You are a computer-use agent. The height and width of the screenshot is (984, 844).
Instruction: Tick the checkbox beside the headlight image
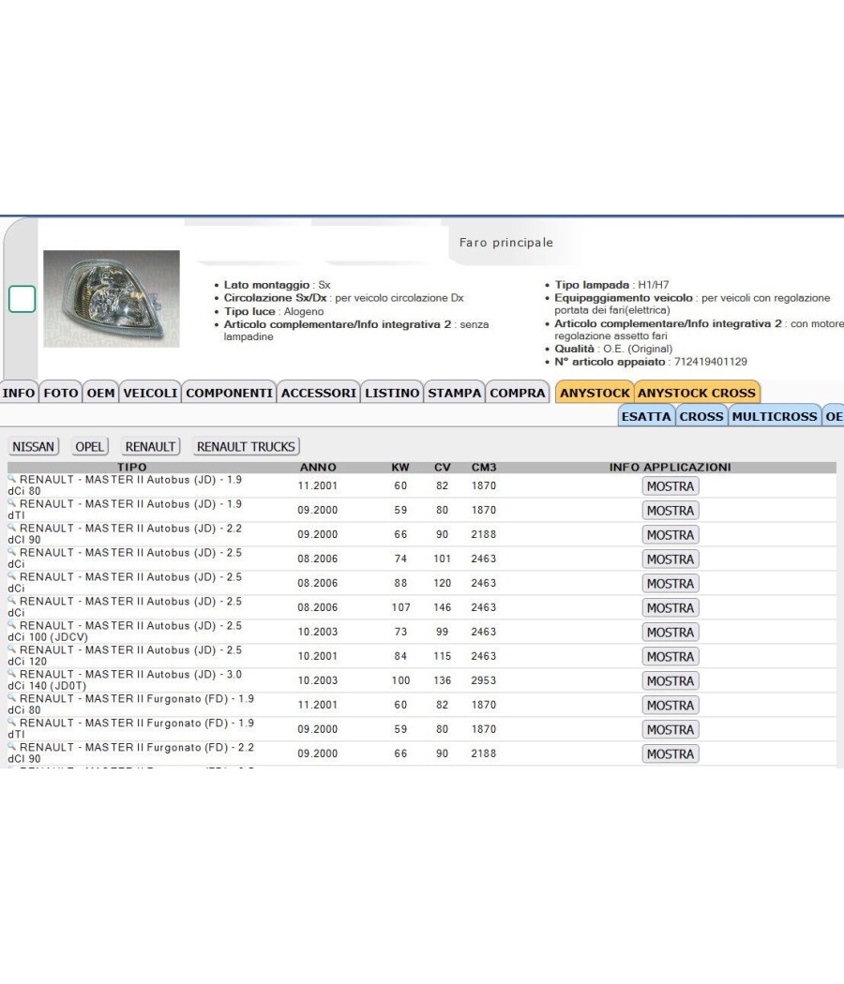pyautogui.click(x=22, y=299)
